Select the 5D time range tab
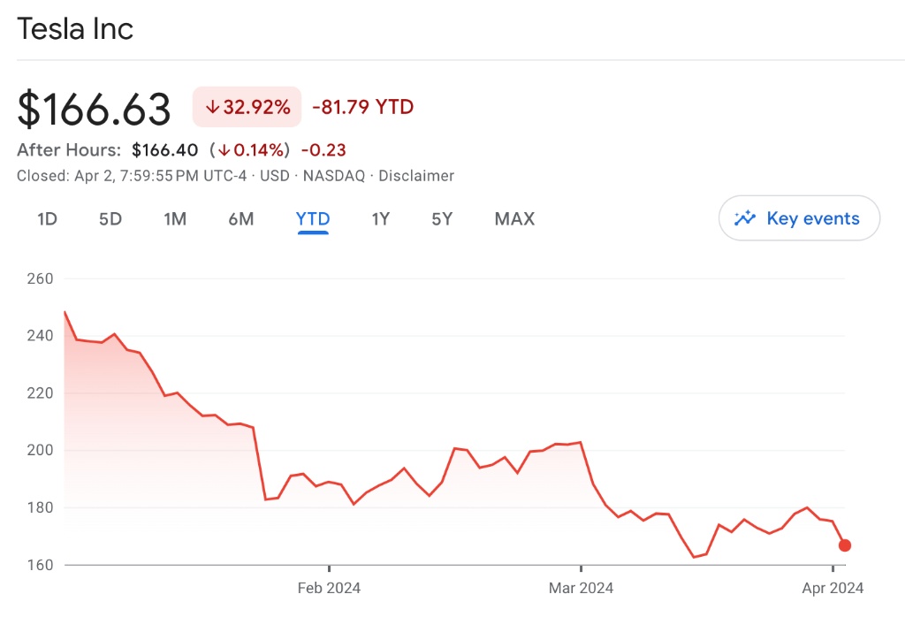The image size is (905, 617). click(x=110, y=218)
